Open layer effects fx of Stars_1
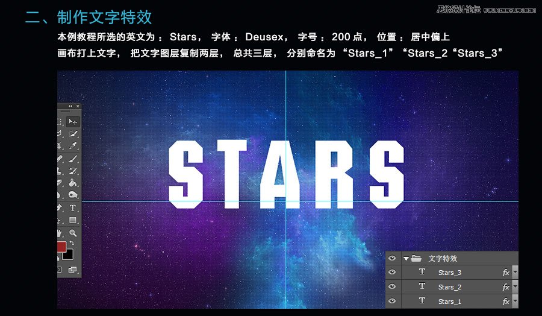The image size is (542, 316). click(x=506, y=302)
